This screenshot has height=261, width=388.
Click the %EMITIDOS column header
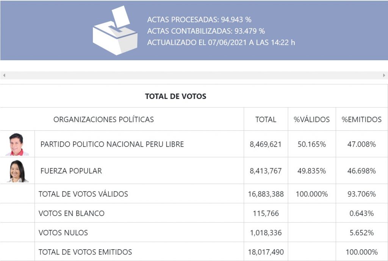361,119
